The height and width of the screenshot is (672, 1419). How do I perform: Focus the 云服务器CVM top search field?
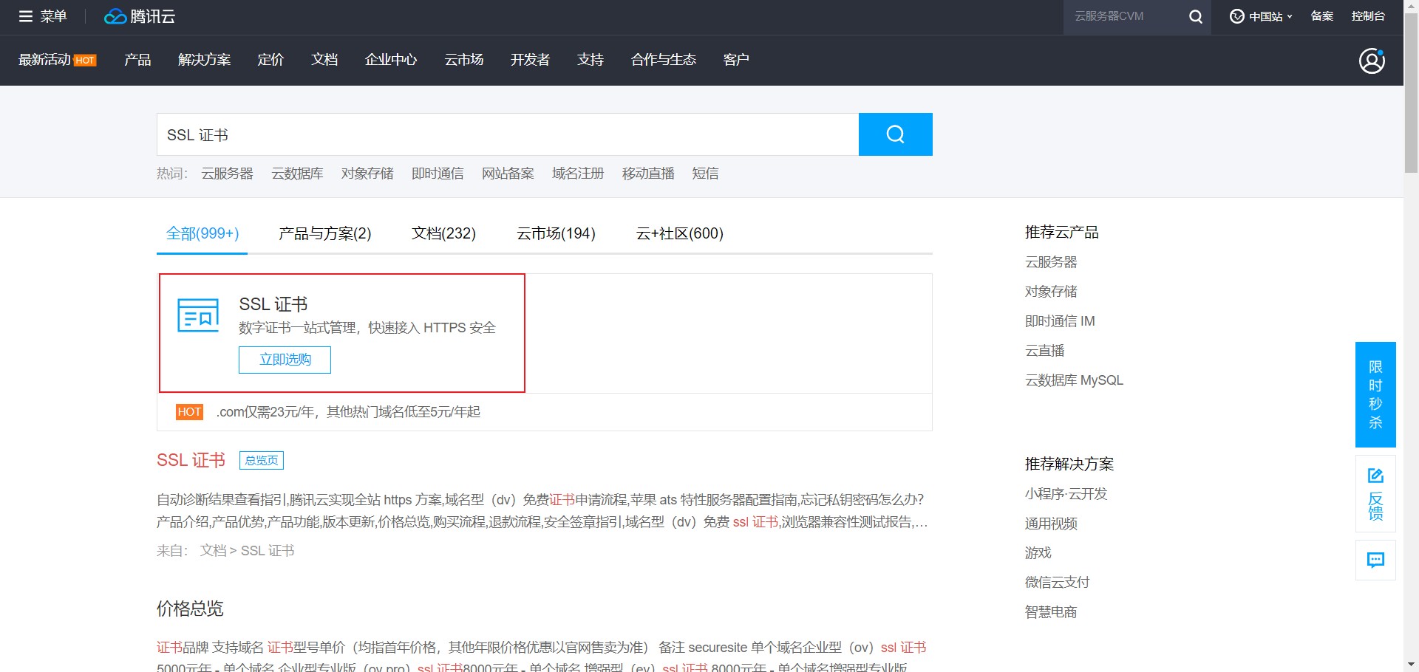[1123, 16]
